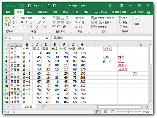Apply the red font color swatch

(37, 27)
